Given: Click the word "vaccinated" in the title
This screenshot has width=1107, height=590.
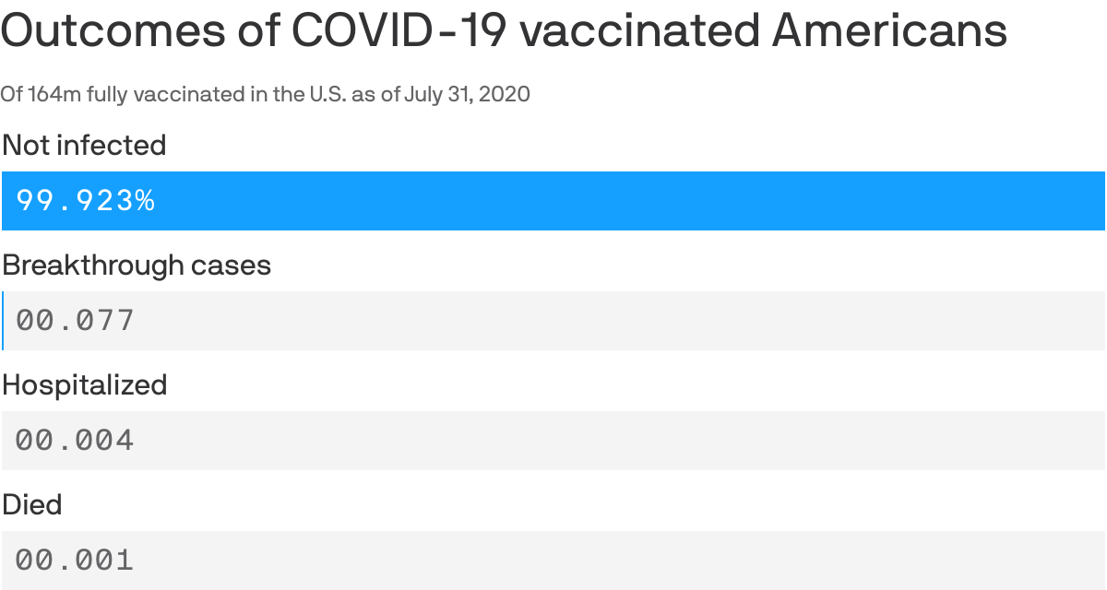Looking at the screenshot, I should tap(638, 31).
